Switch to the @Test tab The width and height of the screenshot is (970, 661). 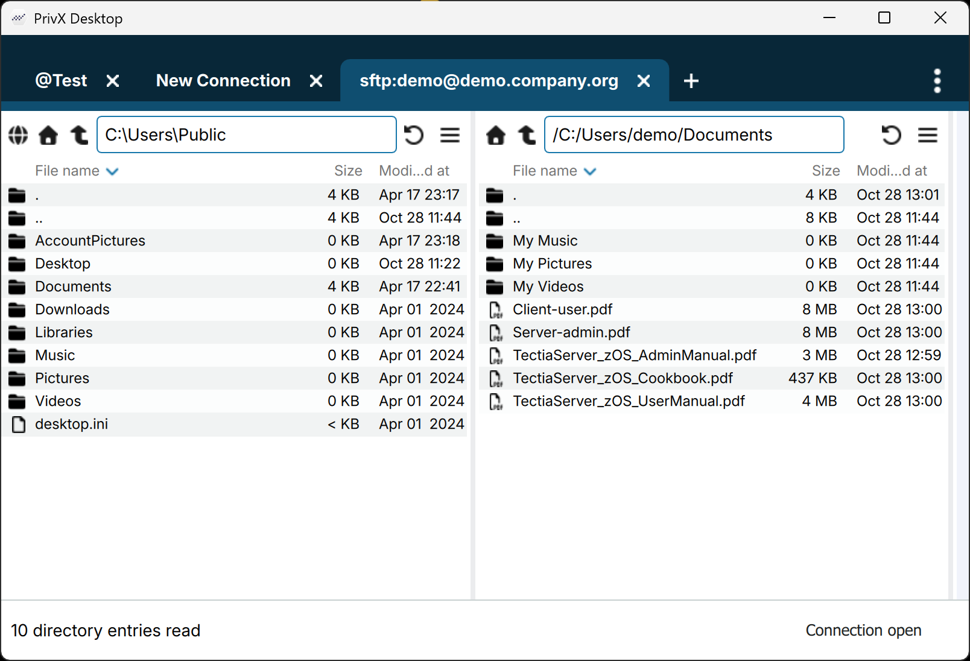(x=61, y=80)
